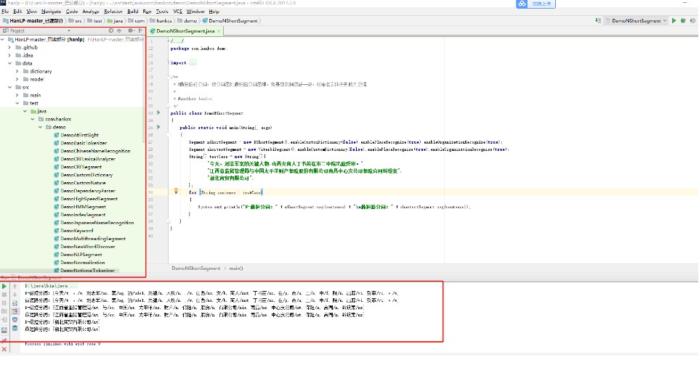699x365 pixels.
Task: Run DemoNShortSegment from the top toolbar
Action: [674, 20]
